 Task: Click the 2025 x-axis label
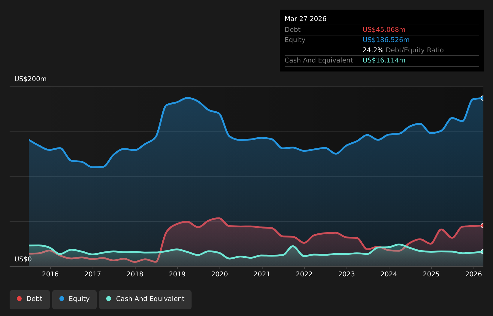[x=431, y=274]
